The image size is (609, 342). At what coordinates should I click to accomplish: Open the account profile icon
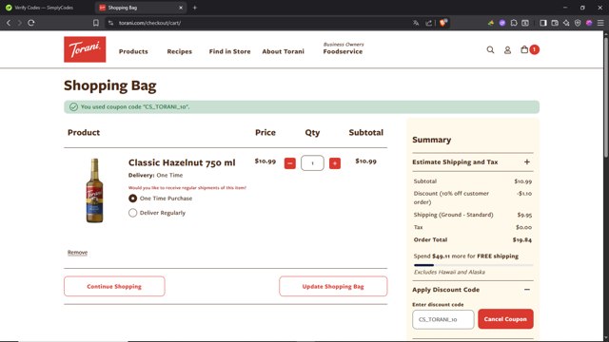click(x=507, y=50)
